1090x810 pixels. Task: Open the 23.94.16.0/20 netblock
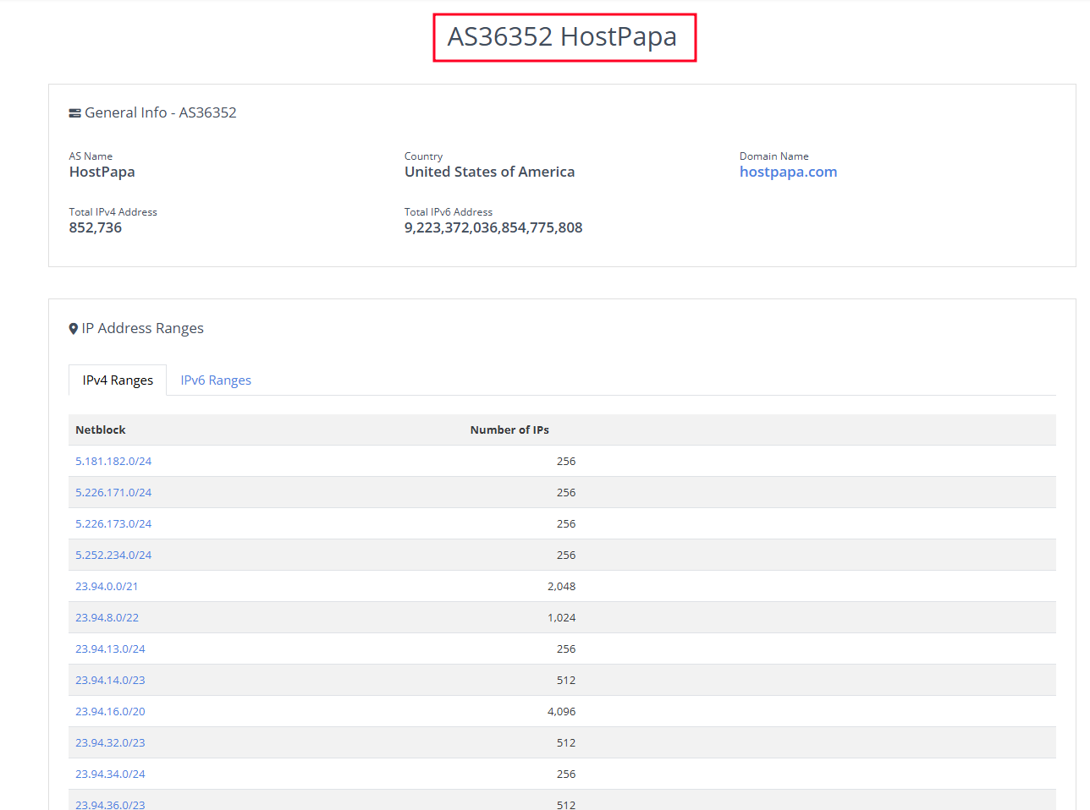(x=110, y=712)
